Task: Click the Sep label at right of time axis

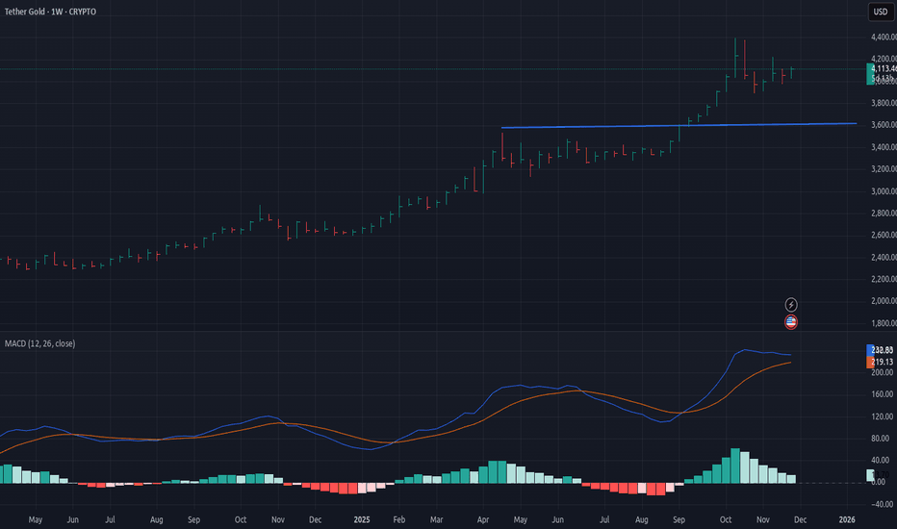Action: coord(679,520)
